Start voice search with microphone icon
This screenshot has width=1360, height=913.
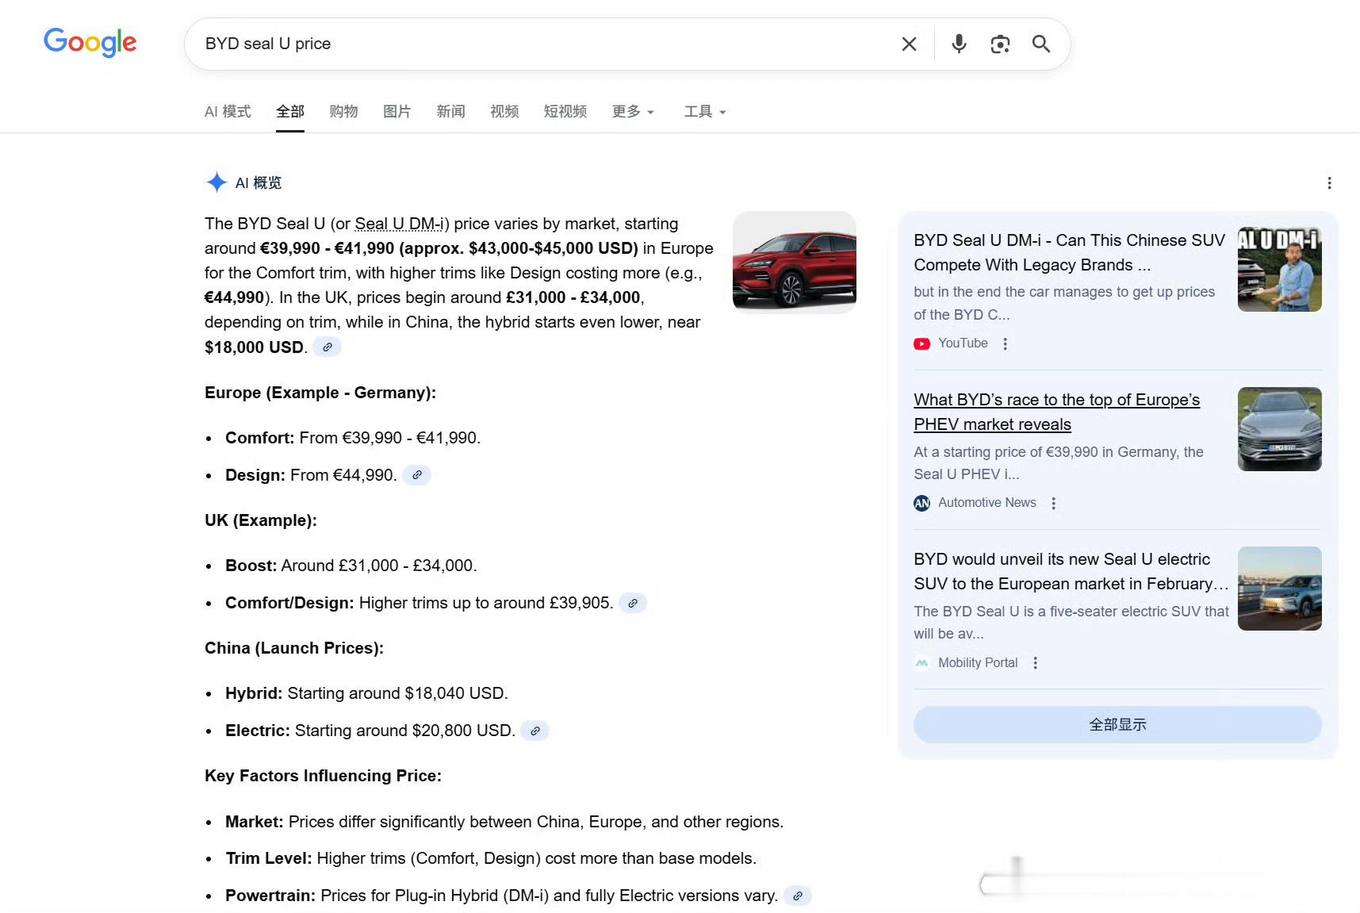coord(959,44)
